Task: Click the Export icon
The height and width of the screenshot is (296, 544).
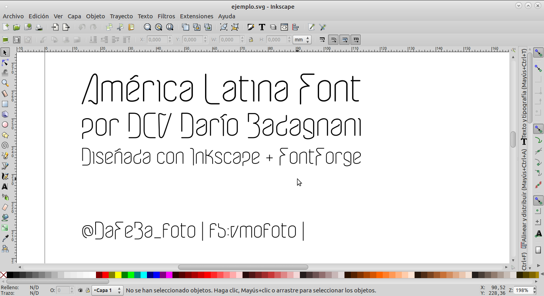Action: click(x=66, y=27)
